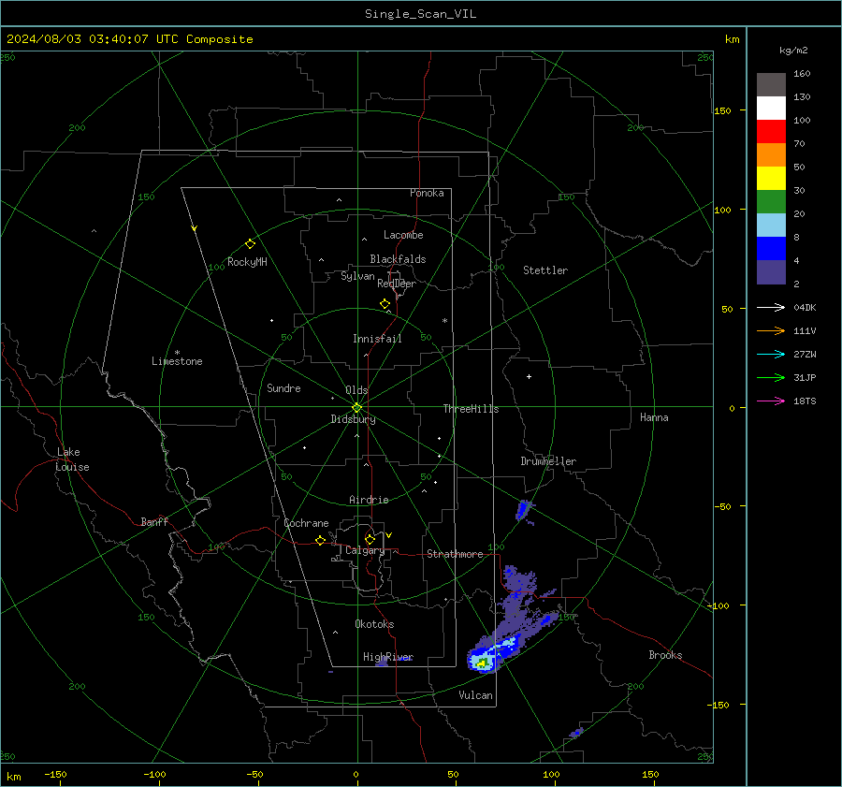The image size is (842, 787).
Task: Click the blue 4-8 legend color band
Action: click(771, 249)
